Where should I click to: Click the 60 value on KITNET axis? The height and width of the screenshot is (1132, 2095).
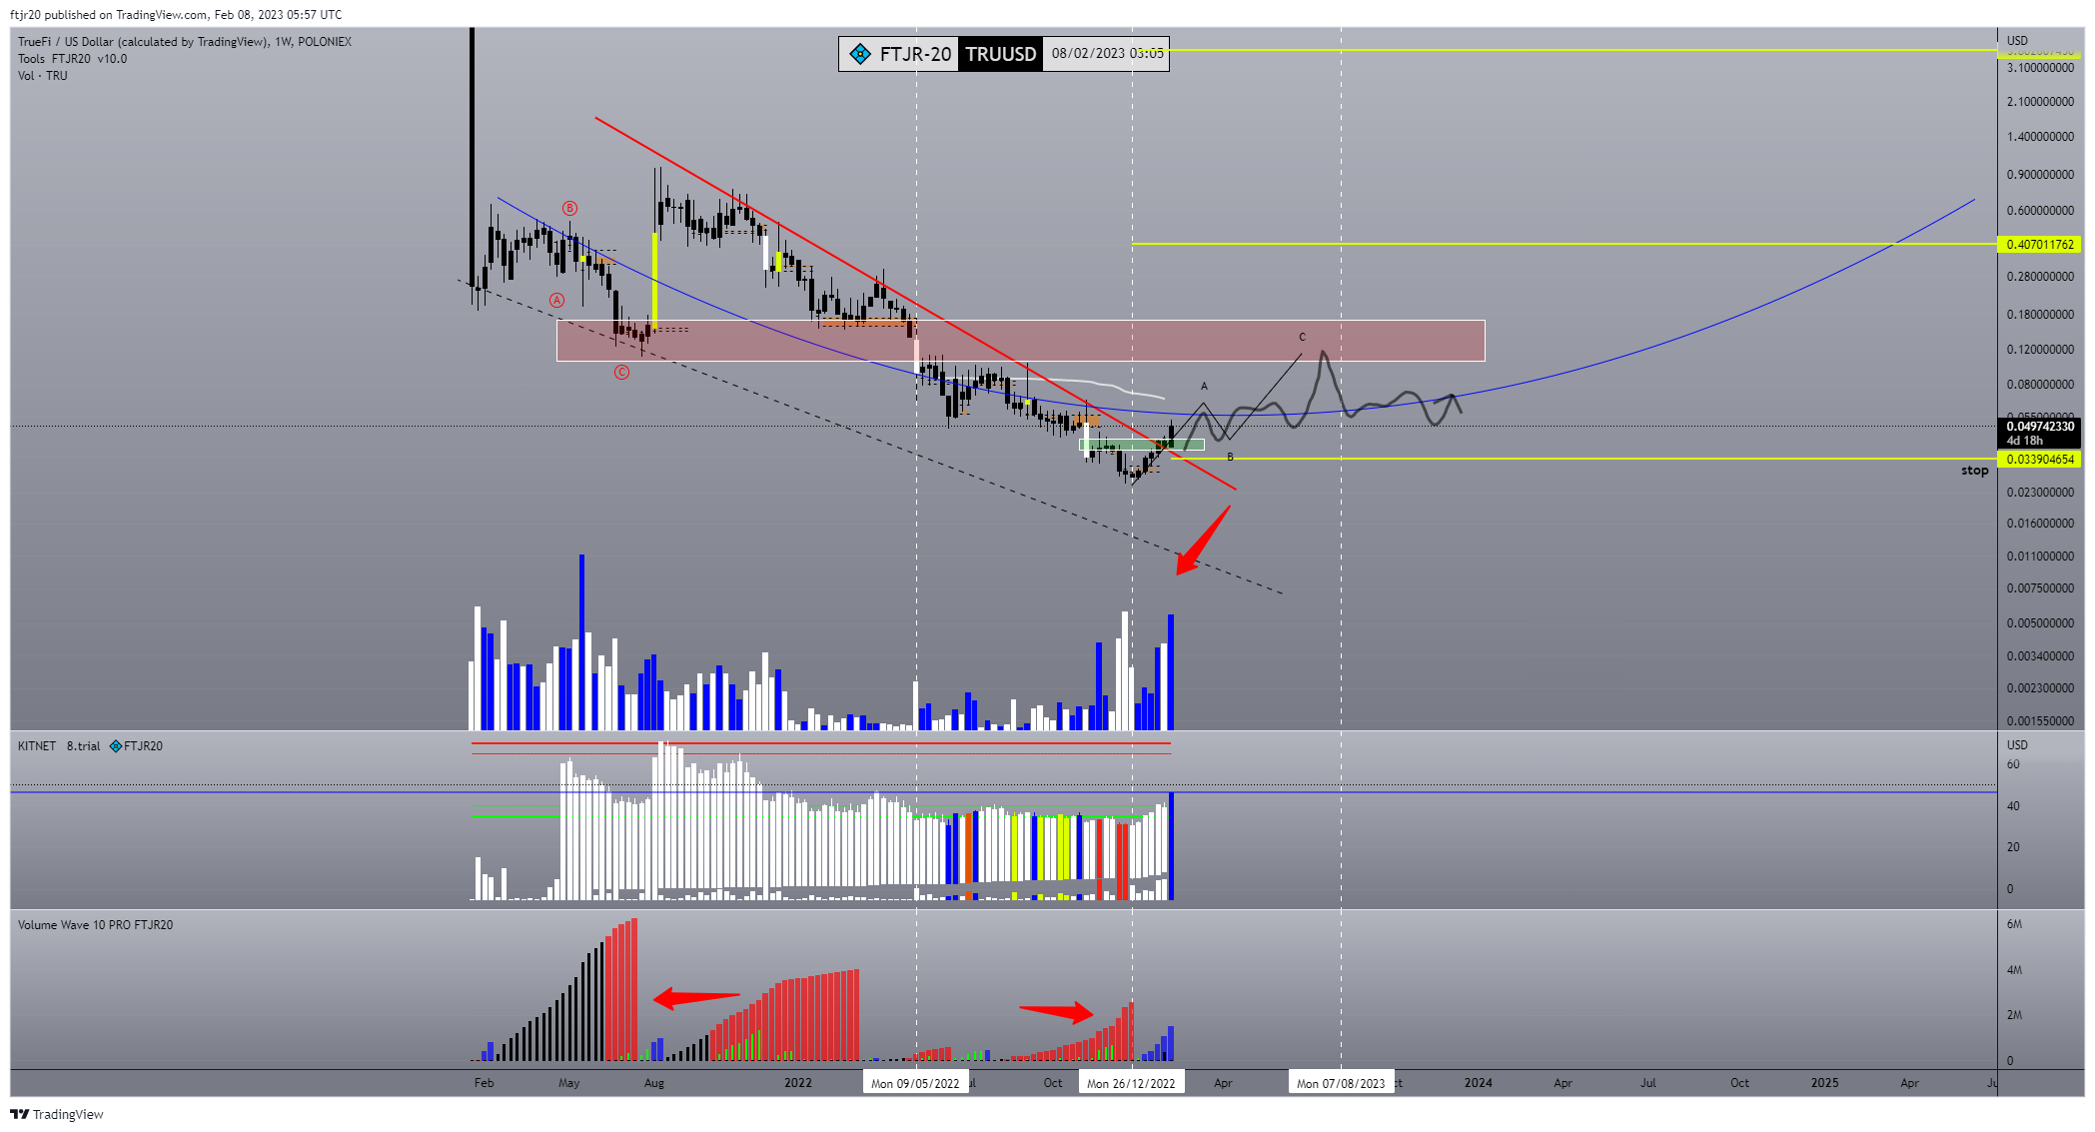[2013, 765]
